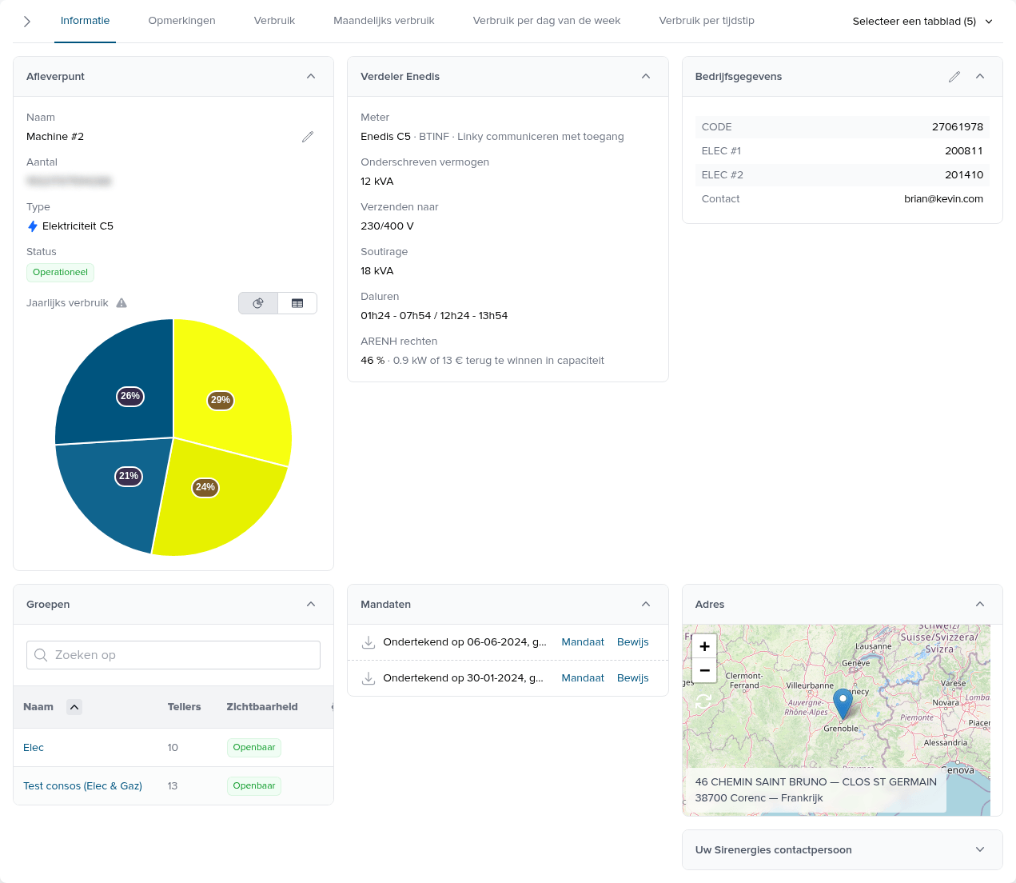
Task: Toggle sort order on the Naam column
Action: [x=74, y=707]
